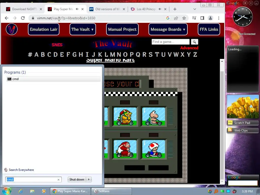Click the Search Everywhere link
Image resolution: width=260 pixels, height=195 pixels.
point(21,170)
